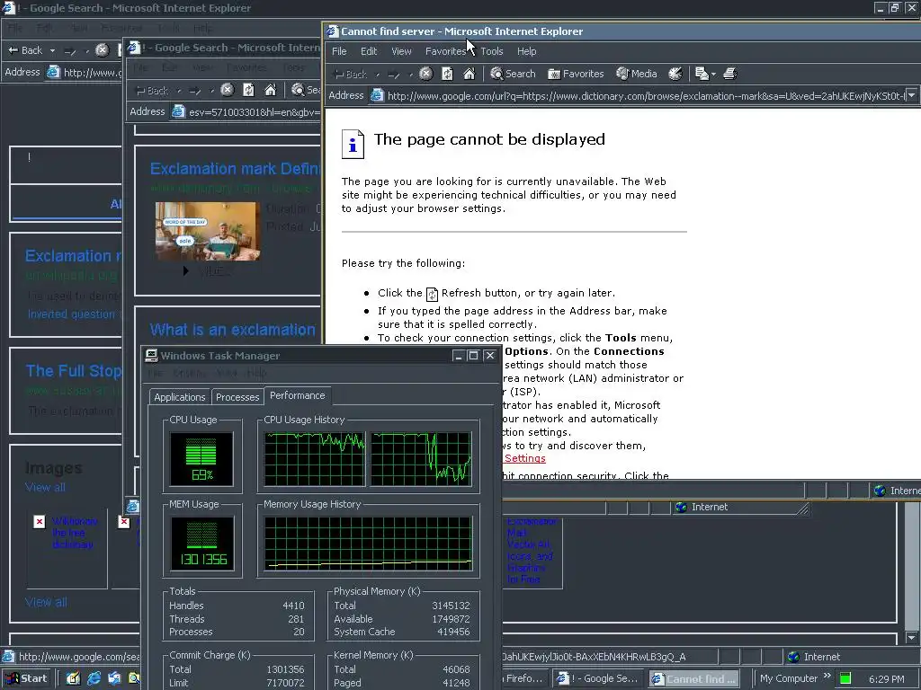Open Favorites menu in Cannot find server window
Screen dimensions: 921x690
pyautogui.click(x=445, y=51)
